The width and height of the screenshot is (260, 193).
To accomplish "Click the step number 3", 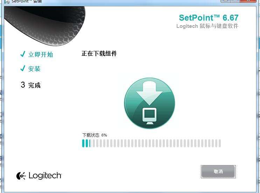I will (x=23, y=85).
